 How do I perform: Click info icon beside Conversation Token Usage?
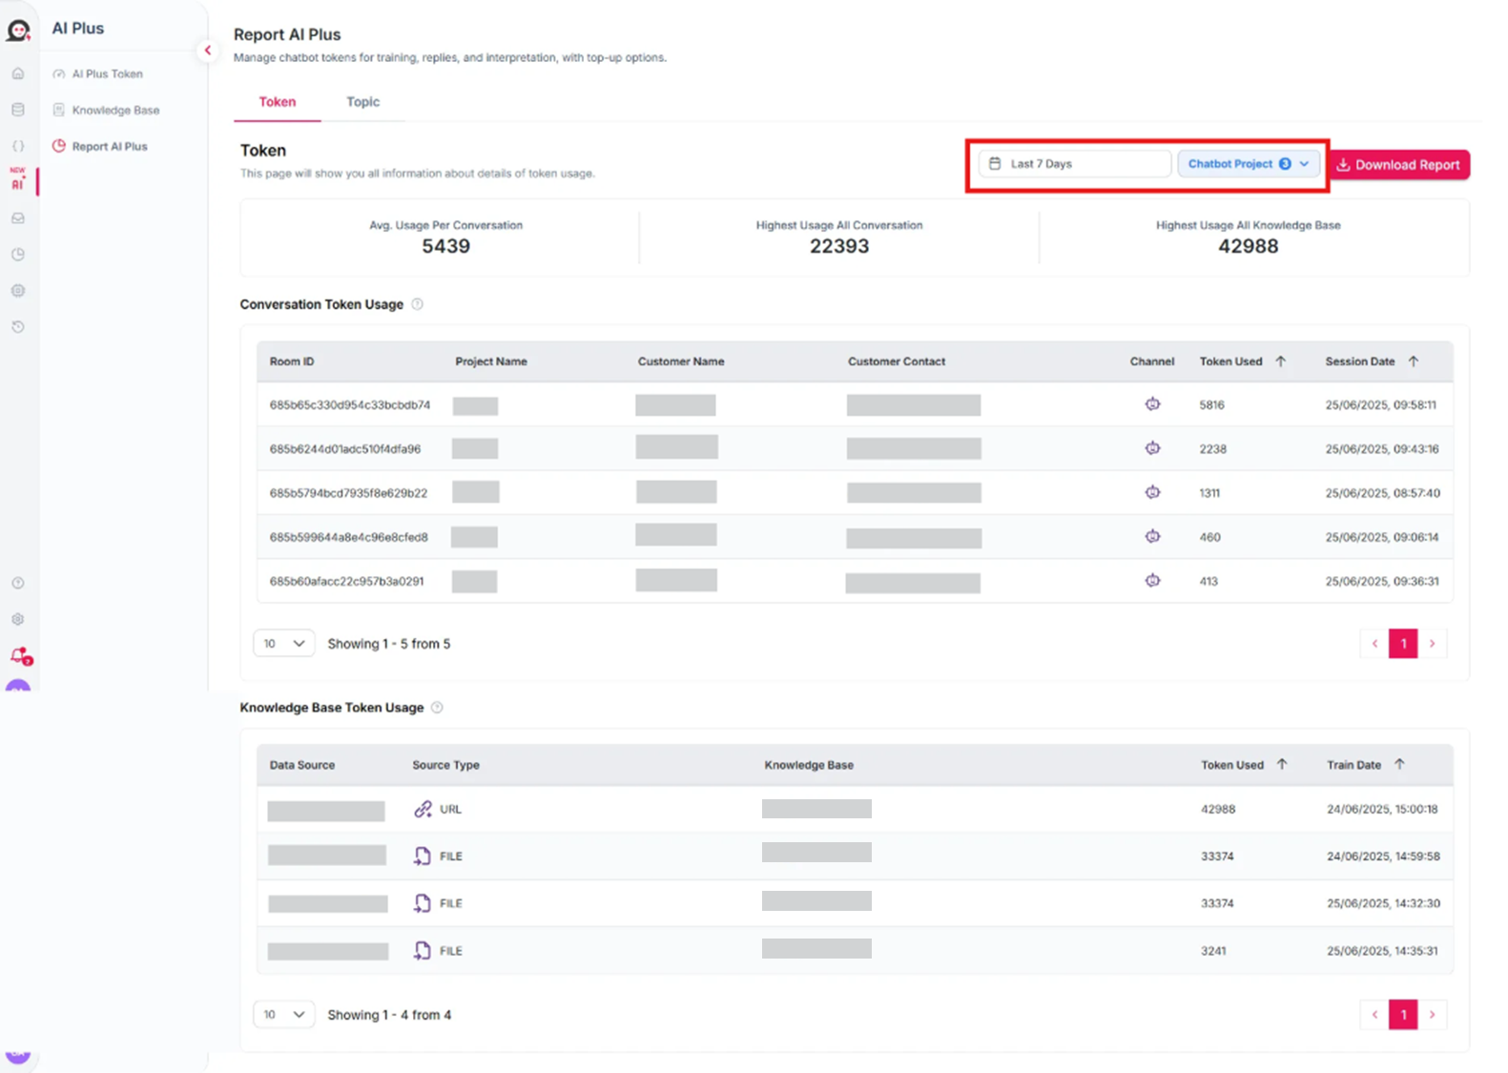pos(418,304)
